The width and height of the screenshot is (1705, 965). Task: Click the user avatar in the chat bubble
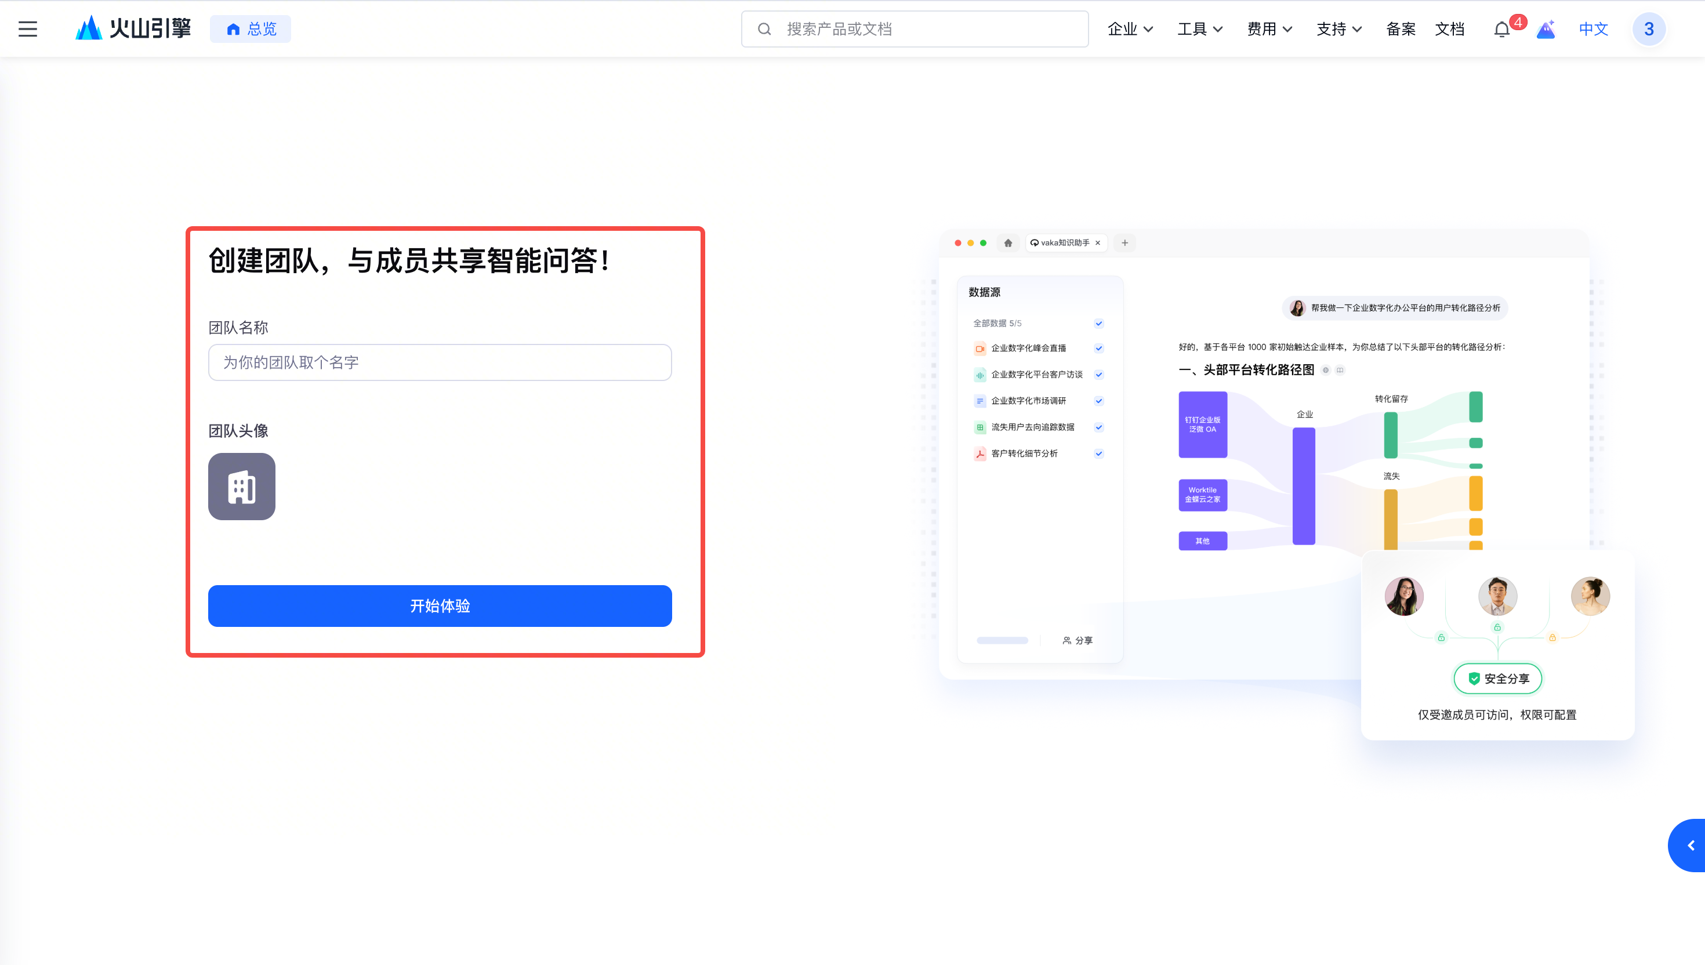click(x=1297, y=307)
